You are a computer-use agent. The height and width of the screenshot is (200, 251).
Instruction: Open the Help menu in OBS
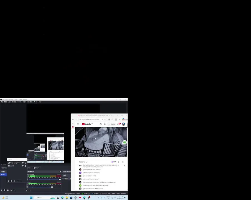click(40, 102)
